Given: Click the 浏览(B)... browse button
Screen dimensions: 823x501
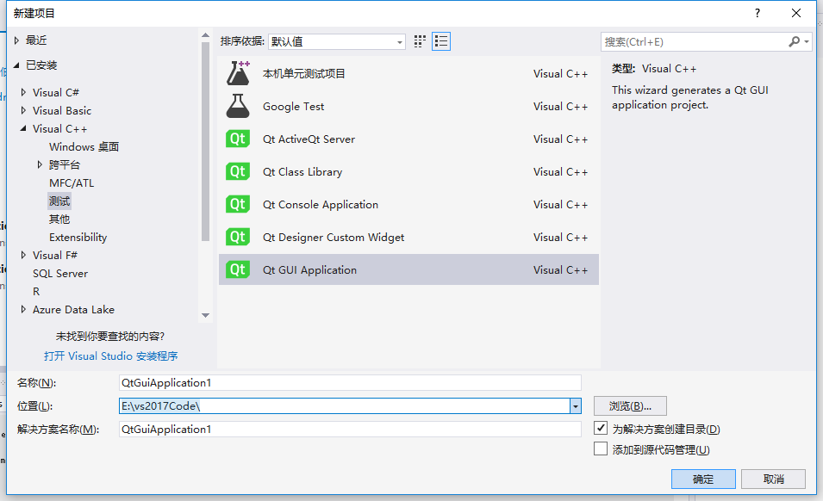Looking at the screenshot, I should point(630,406).
